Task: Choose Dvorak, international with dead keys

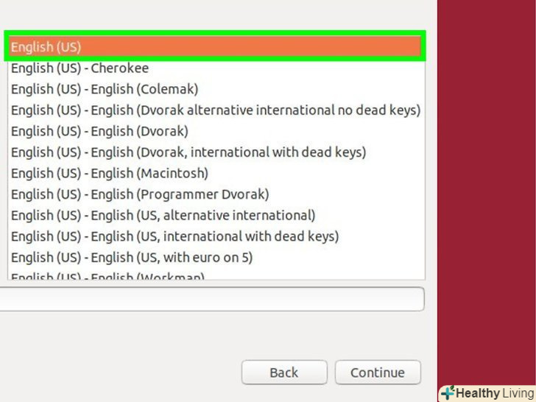Action: click(216, 152)
